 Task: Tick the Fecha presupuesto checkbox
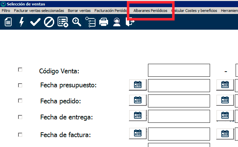(x=20, y=85)
